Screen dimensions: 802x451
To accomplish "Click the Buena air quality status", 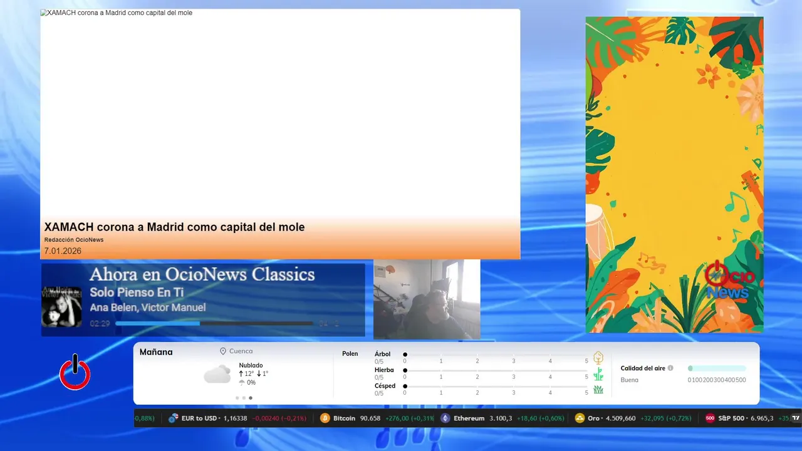I will (630, 380).
